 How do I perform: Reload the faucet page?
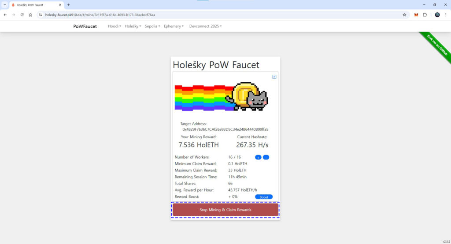(x=22, y=15)
